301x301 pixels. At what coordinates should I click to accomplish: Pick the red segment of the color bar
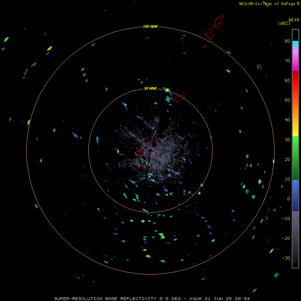pos(295,81)
